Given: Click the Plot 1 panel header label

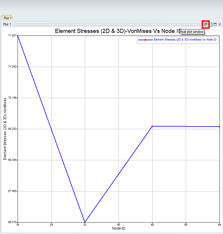Looking at the screenshot, I should [7, 24].
